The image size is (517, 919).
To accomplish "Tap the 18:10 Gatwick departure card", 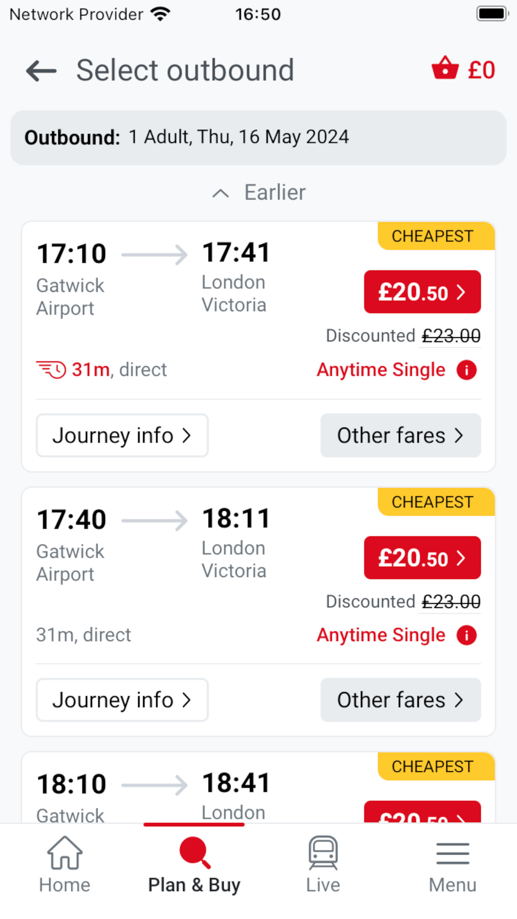I will (x=167, y=791).
